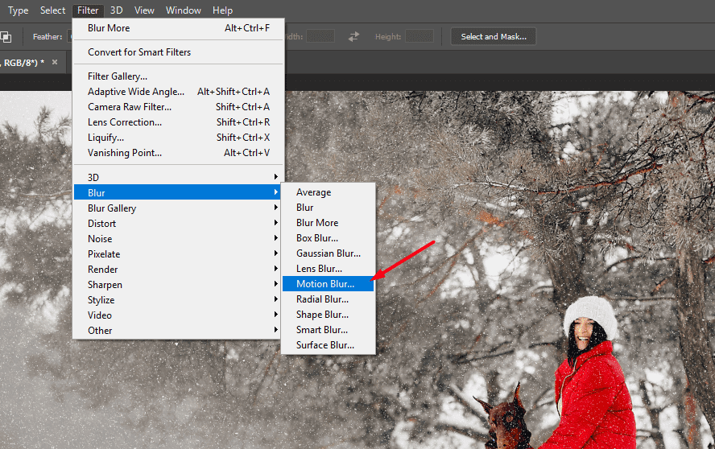The width and height of the screenshot is (715, 449).
Task: Open Gaussian Blur dialog
Action: tap(329, 253)
